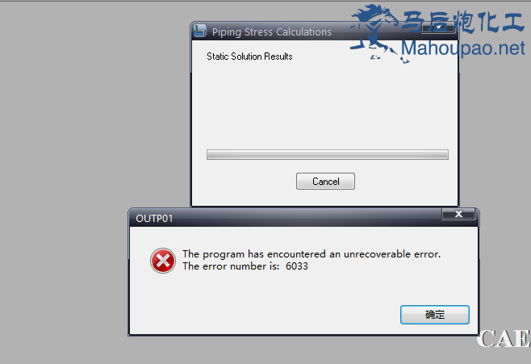Open the Mahoupao.net watermark link
Screen dimensions: 531x364
(x=463, y=48)
